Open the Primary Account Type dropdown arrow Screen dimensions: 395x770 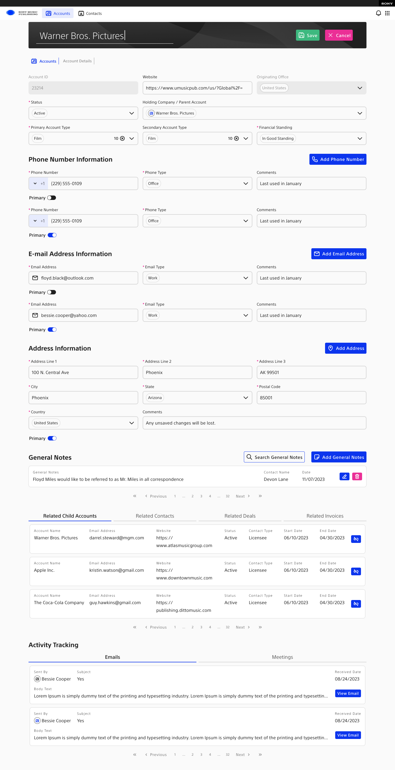click(x=132, y=138)
